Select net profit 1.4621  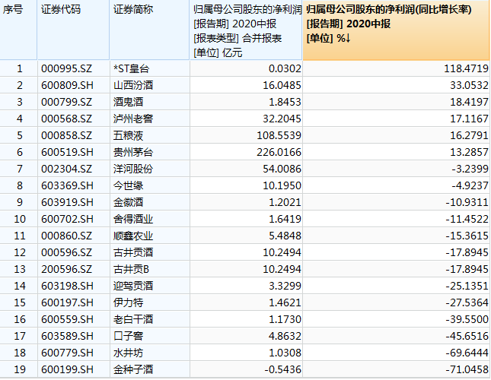[285, 302]
